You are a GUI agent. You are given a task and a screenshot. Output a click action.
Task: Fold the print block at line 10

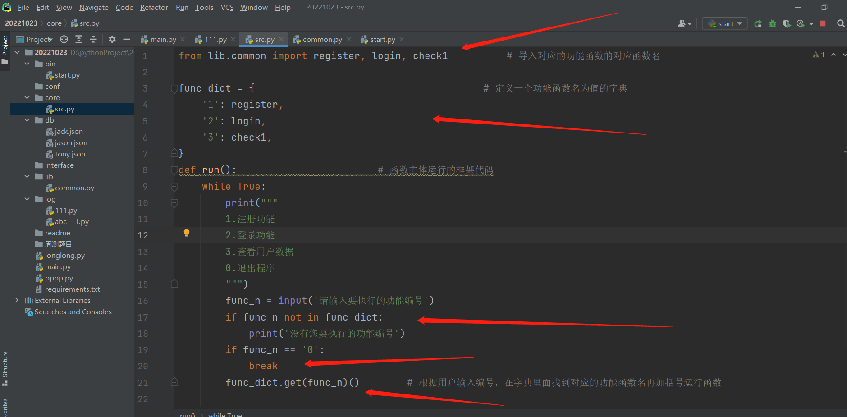[x=174, y=203]
